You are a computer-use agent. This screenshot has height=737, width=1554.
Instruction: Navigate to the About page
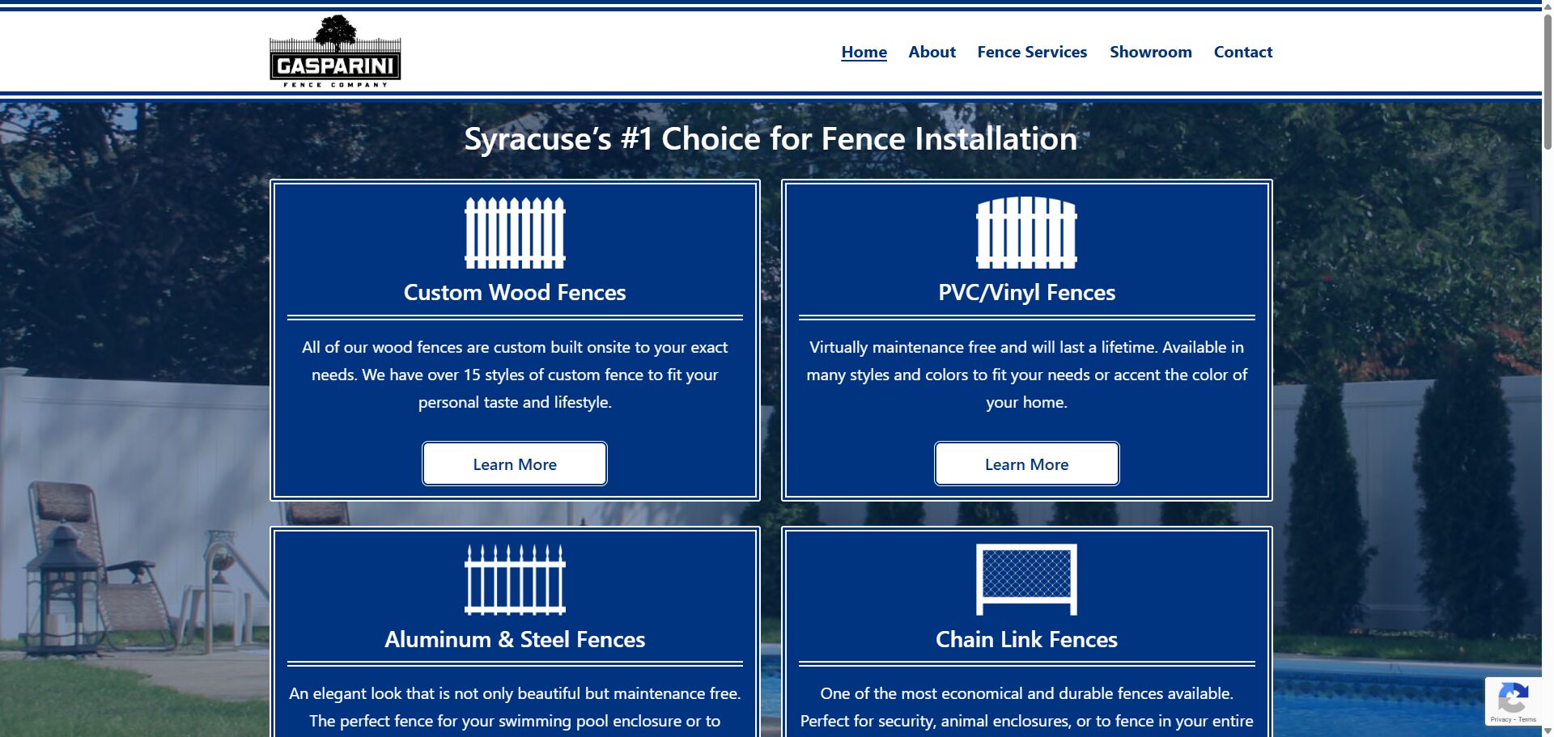click(x=931, y=52)
